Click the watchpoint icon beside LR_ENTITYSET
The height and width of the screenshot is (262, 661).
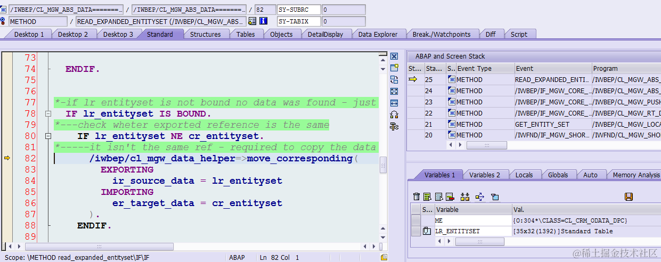[x=427, y=231]
